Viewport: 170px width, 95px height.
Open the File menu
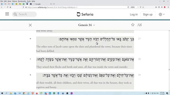click(x=2, y=1)
